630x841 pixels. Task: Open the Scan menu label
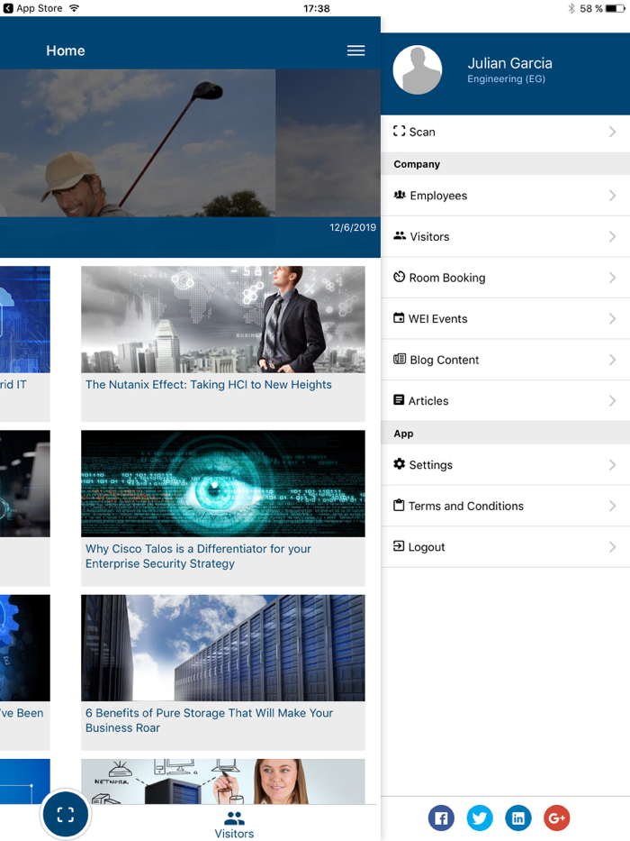pyautogui.click(x=422, y=132)
